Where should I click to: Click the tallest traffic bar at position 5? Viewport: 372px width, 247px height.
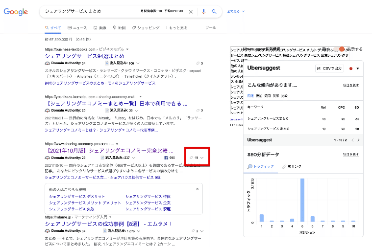point(302,200)
